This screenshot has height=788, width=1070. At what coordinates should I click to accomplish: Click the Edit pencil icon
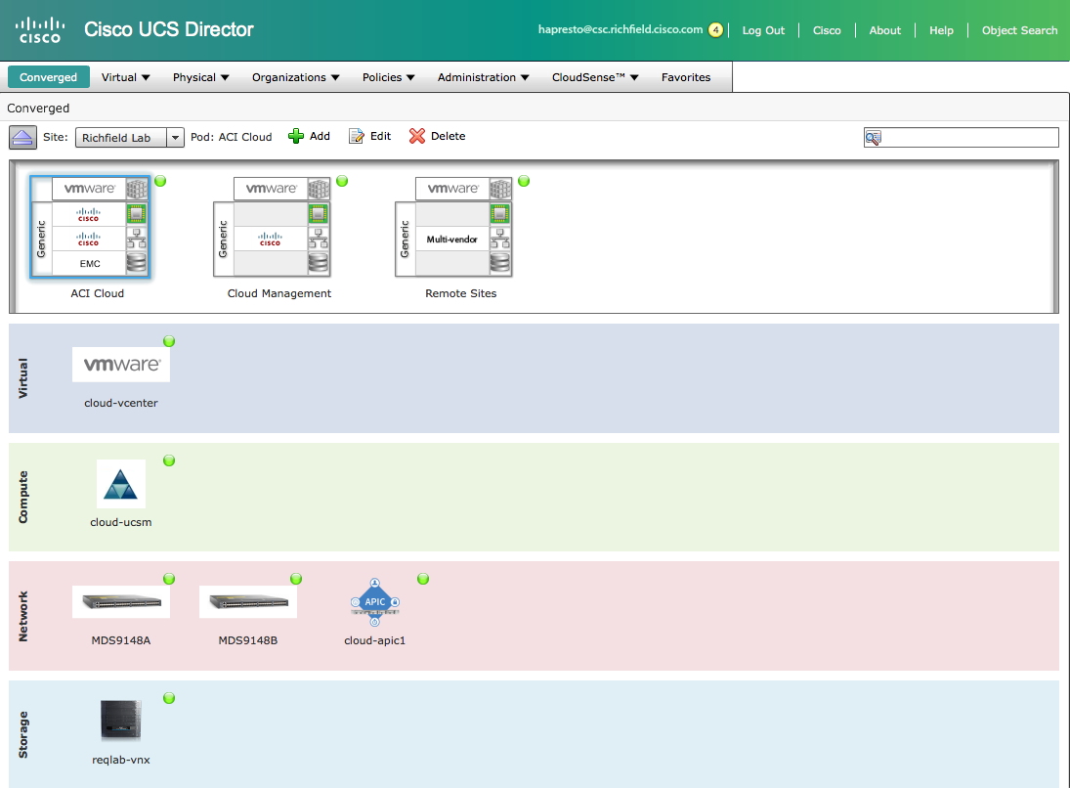pyautogui.click(x=357, y=136)
